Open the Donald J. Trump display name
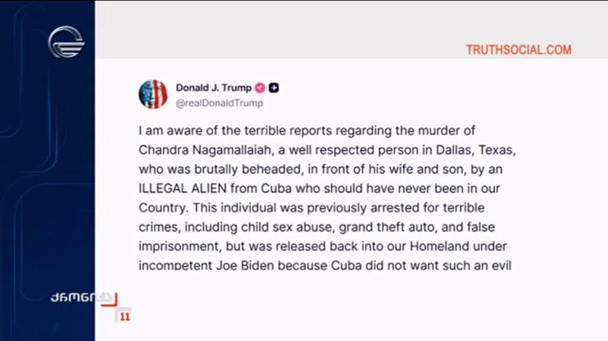Screen dimensions: 608x341 point(214,88)
